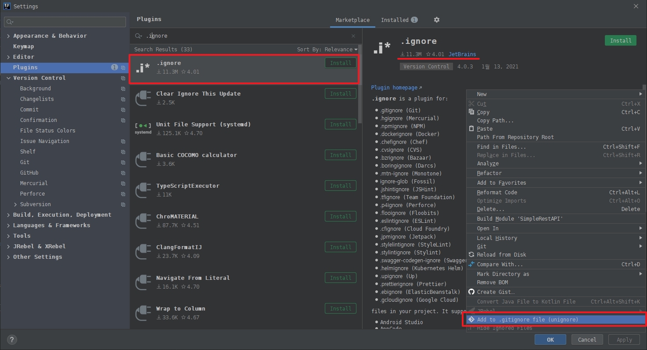Install the Unit File Support plugin
Viewport: 647px width, 350px height.
point(341,125)
